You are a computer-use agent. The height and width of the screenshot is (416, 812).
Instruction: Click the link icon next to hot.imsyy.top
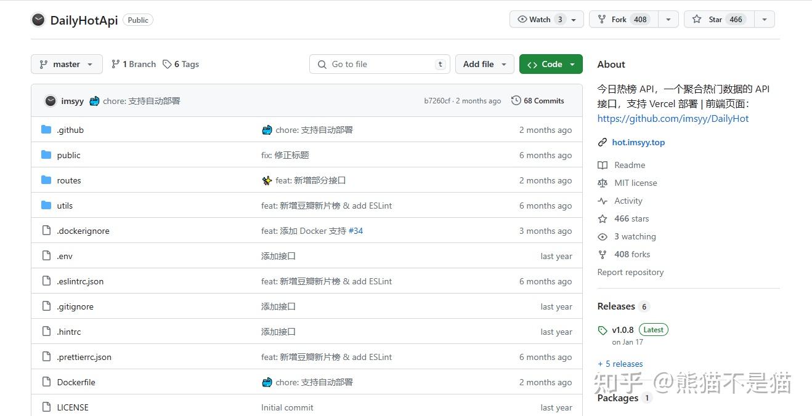[602, 142]
